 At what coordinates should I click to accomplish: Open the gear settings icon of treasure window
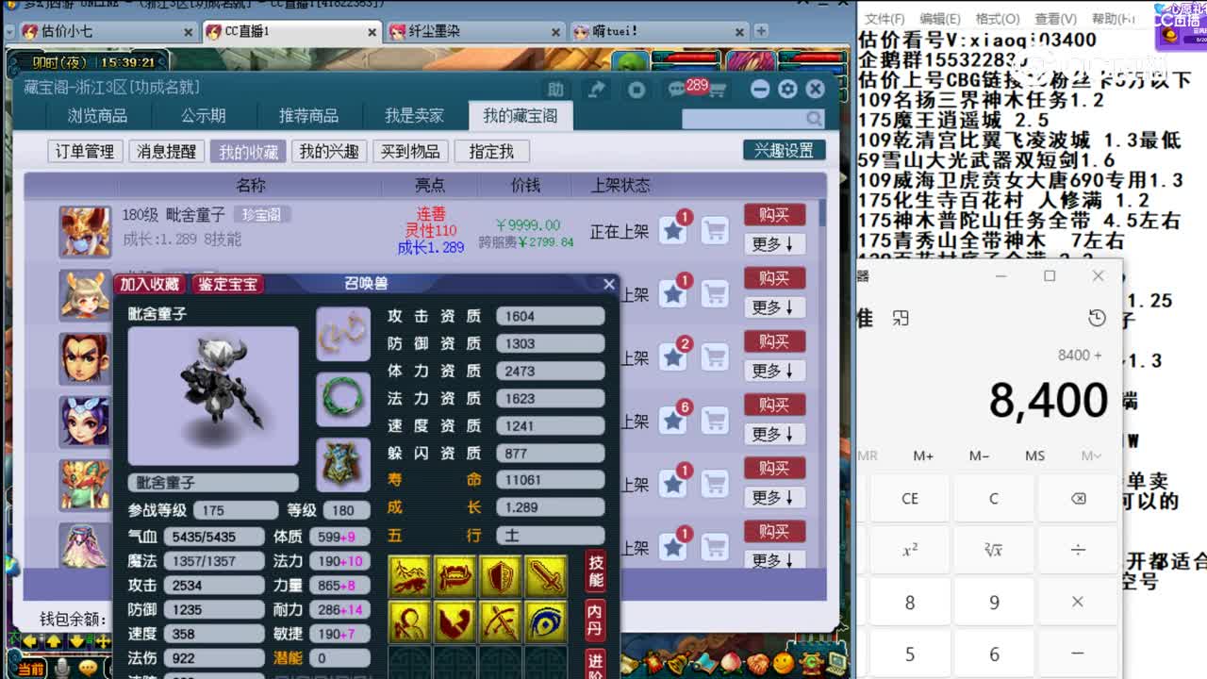tap(787, 89)
